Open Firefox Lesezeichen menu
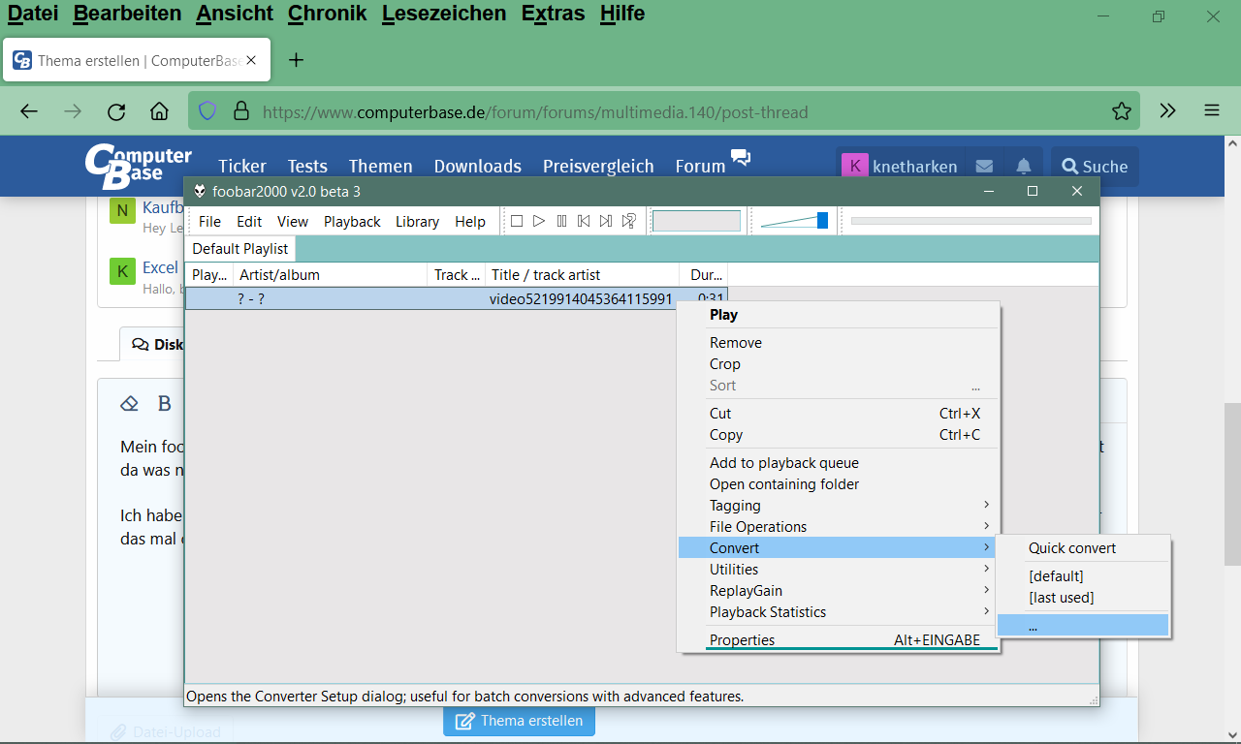The width and height of the screenshot is (1241, 744). pos(444,14)
